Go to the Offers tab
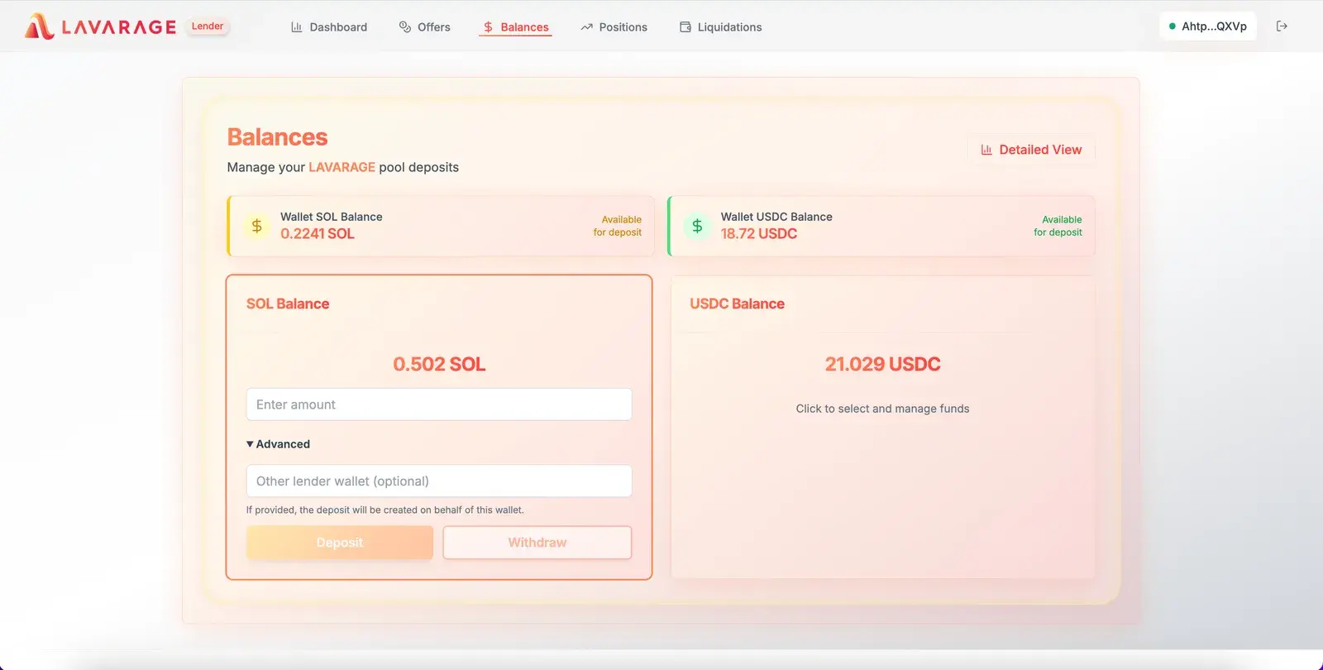1323x670 pixels. [x=425, y=27]
